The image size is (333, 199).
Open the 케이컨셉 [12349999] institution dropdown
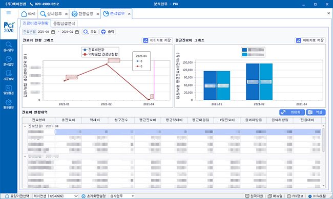click(x=56, y=196)
